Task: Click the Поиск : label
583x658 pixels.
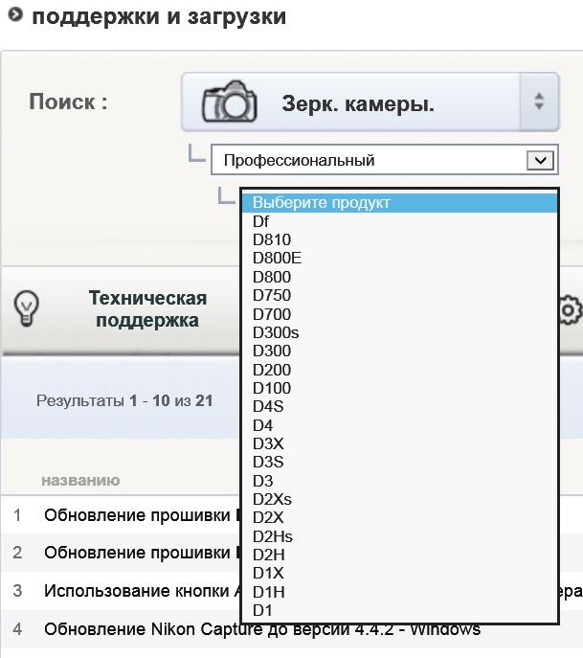Action: click(68, 102)
